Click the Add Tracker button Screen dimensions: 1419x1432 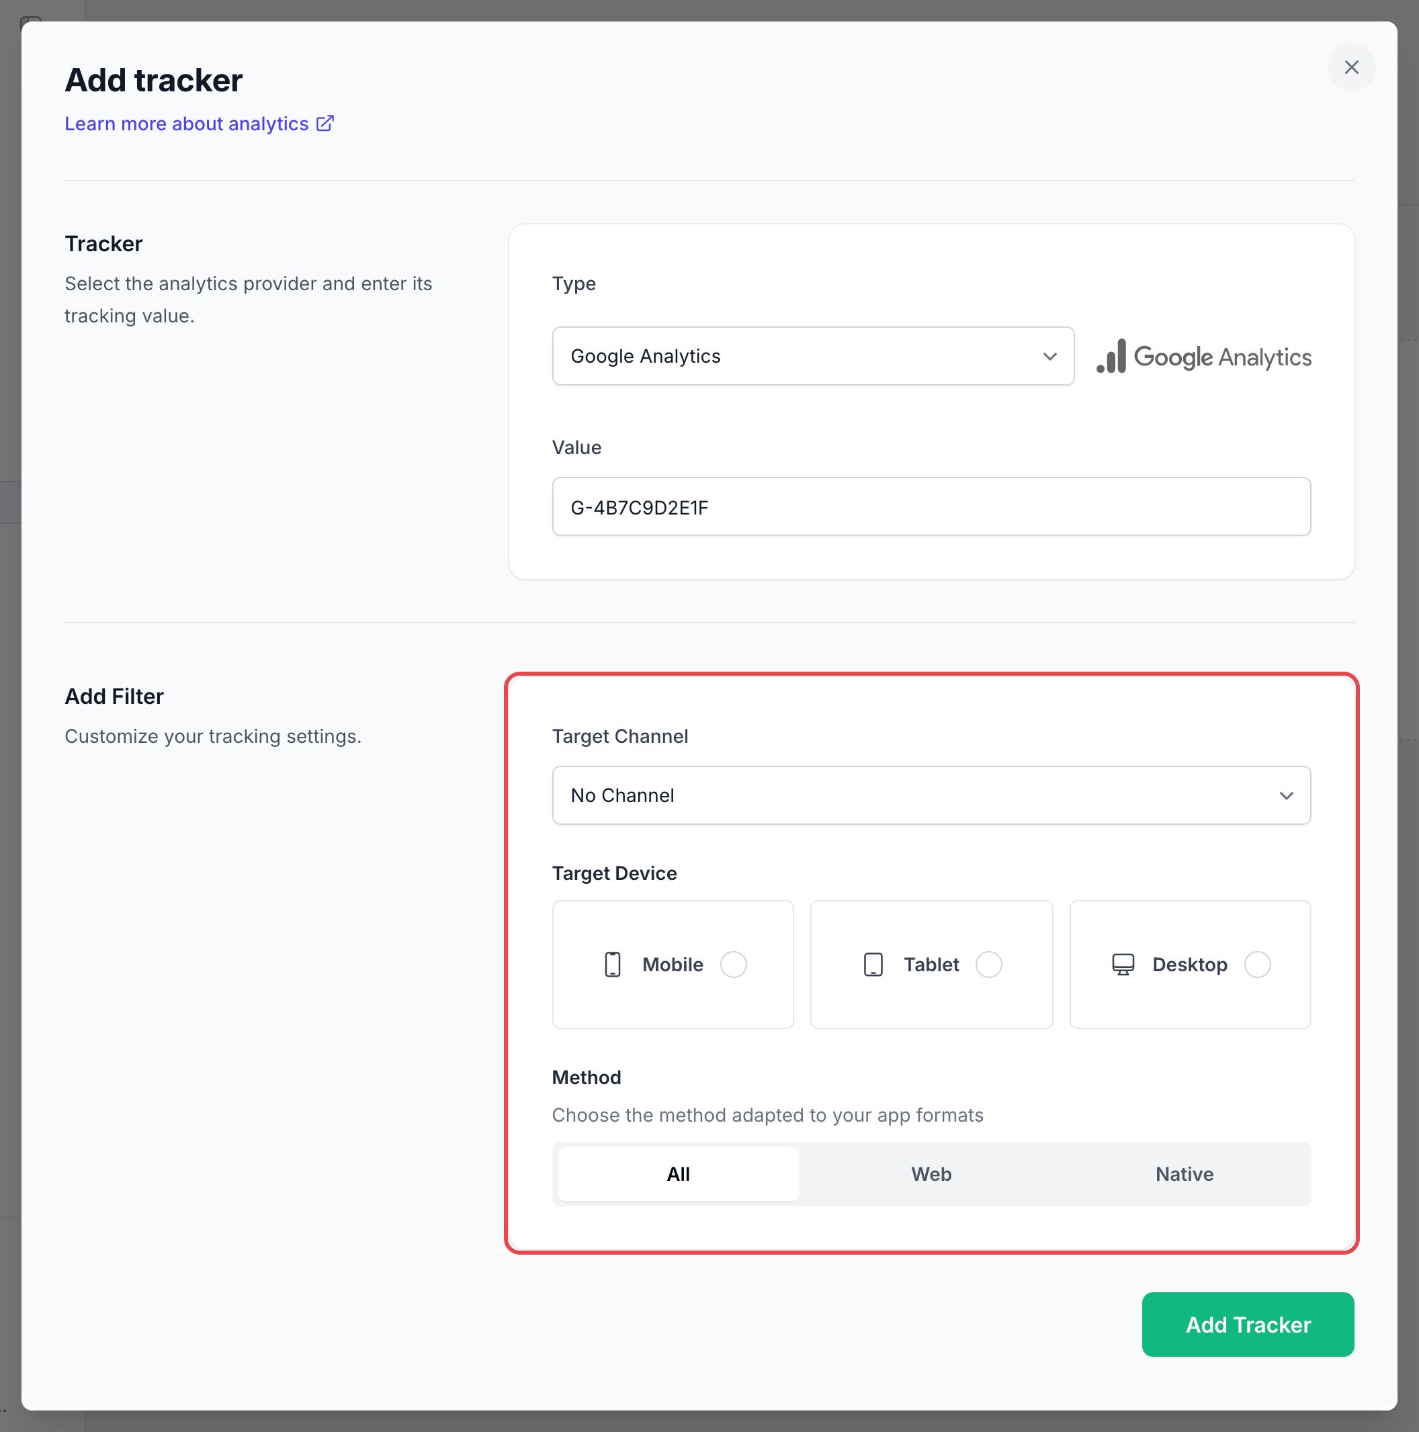1248,1325
